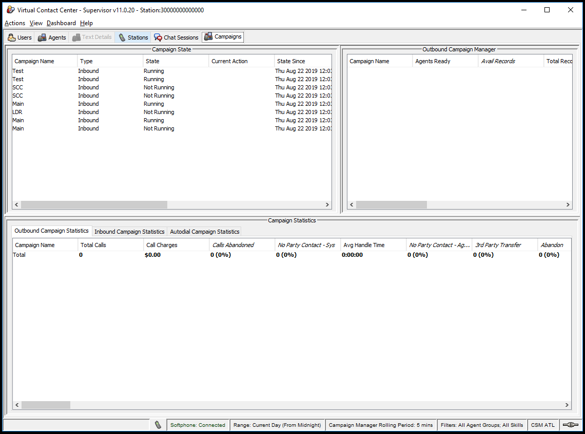
Task: Click the Users toolbar icon
Action: coord(12,37)
